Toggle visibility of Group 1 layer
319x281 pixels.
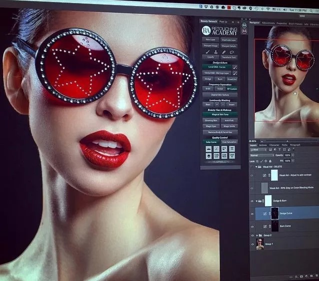coord(252,244)
